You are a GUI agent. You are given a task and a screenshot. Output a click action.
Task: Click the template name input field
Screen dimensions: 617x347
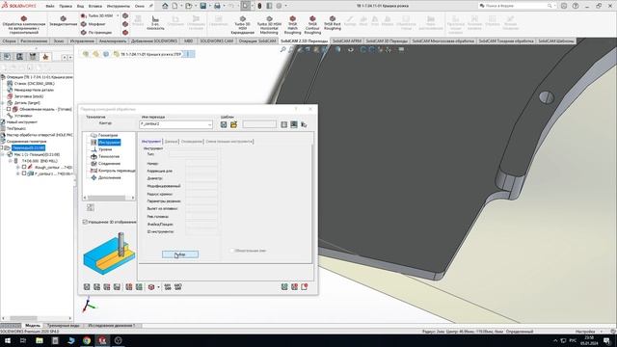click(259, 124)
